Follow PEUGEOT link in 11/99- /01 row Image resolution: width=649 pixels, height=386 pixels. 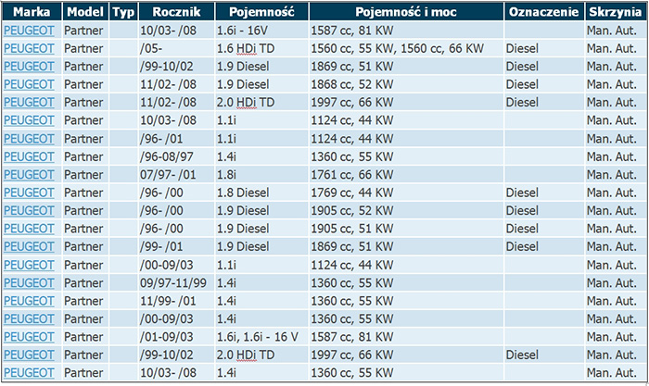29,301
